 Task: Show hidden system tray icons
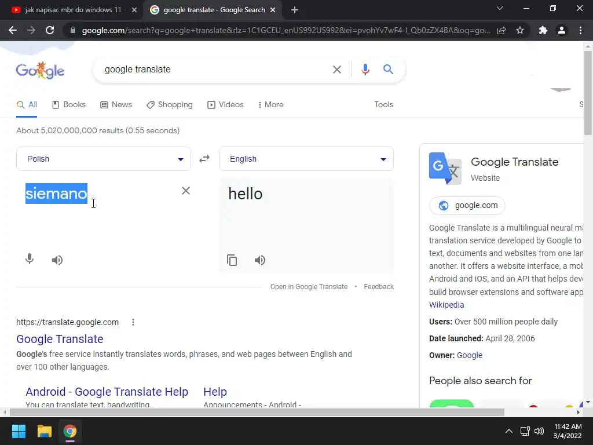(x=508, y=431)
